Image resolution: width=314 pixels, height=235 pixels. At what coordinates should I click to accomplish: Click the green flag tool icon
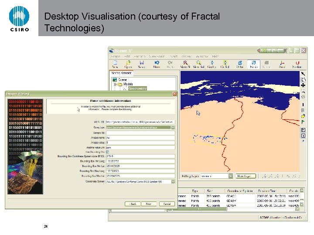click(303, 122)
